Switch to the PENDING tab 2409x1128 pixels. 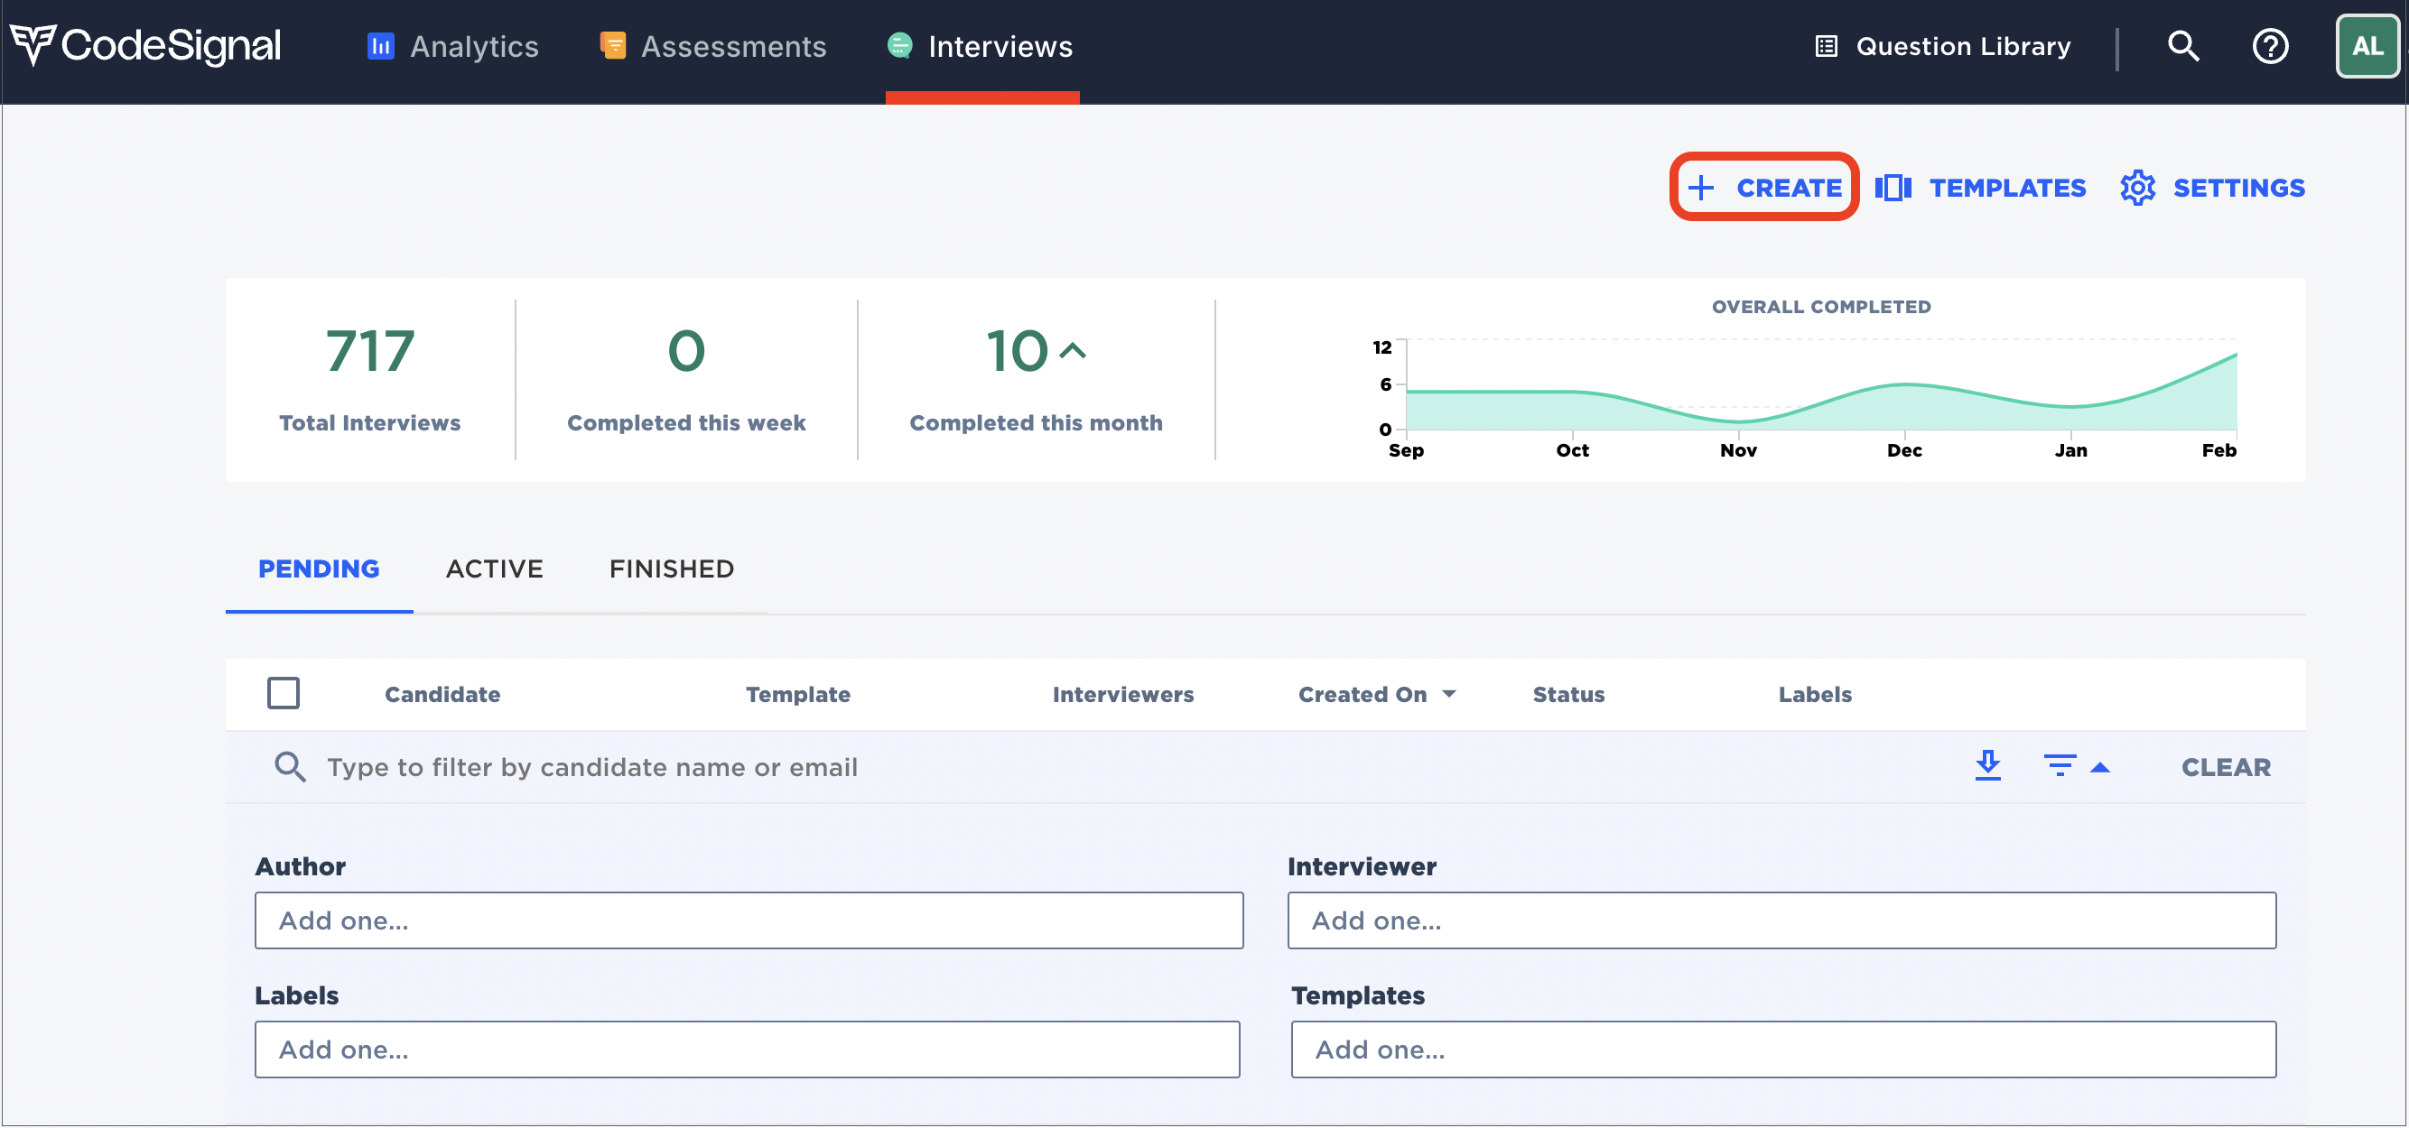(x=319, y=569)
